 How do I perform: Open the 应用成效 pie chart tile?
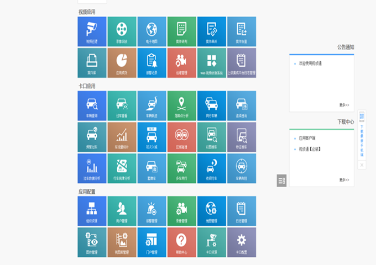click(x=122, y=62)
